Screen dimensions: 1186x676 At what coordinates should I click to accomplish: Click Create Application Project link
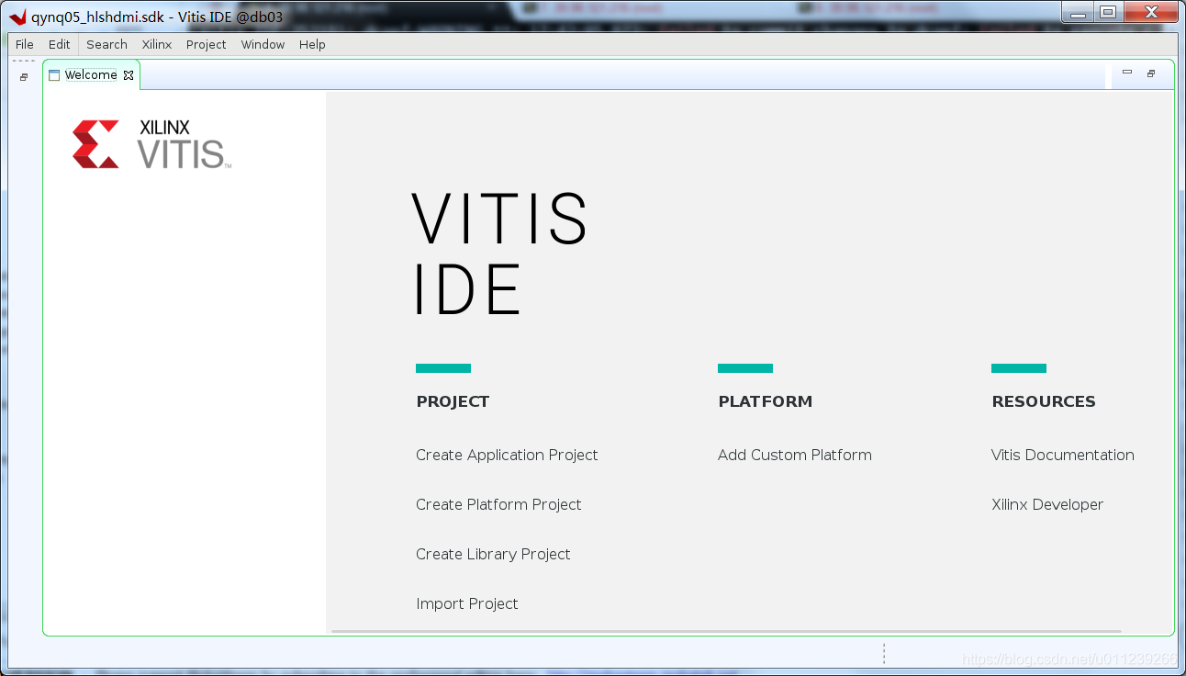point(507,455)
